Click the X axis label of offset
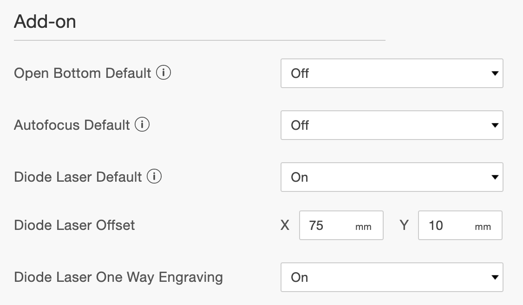This screenshot has width=523, height=305. (285, 225)
